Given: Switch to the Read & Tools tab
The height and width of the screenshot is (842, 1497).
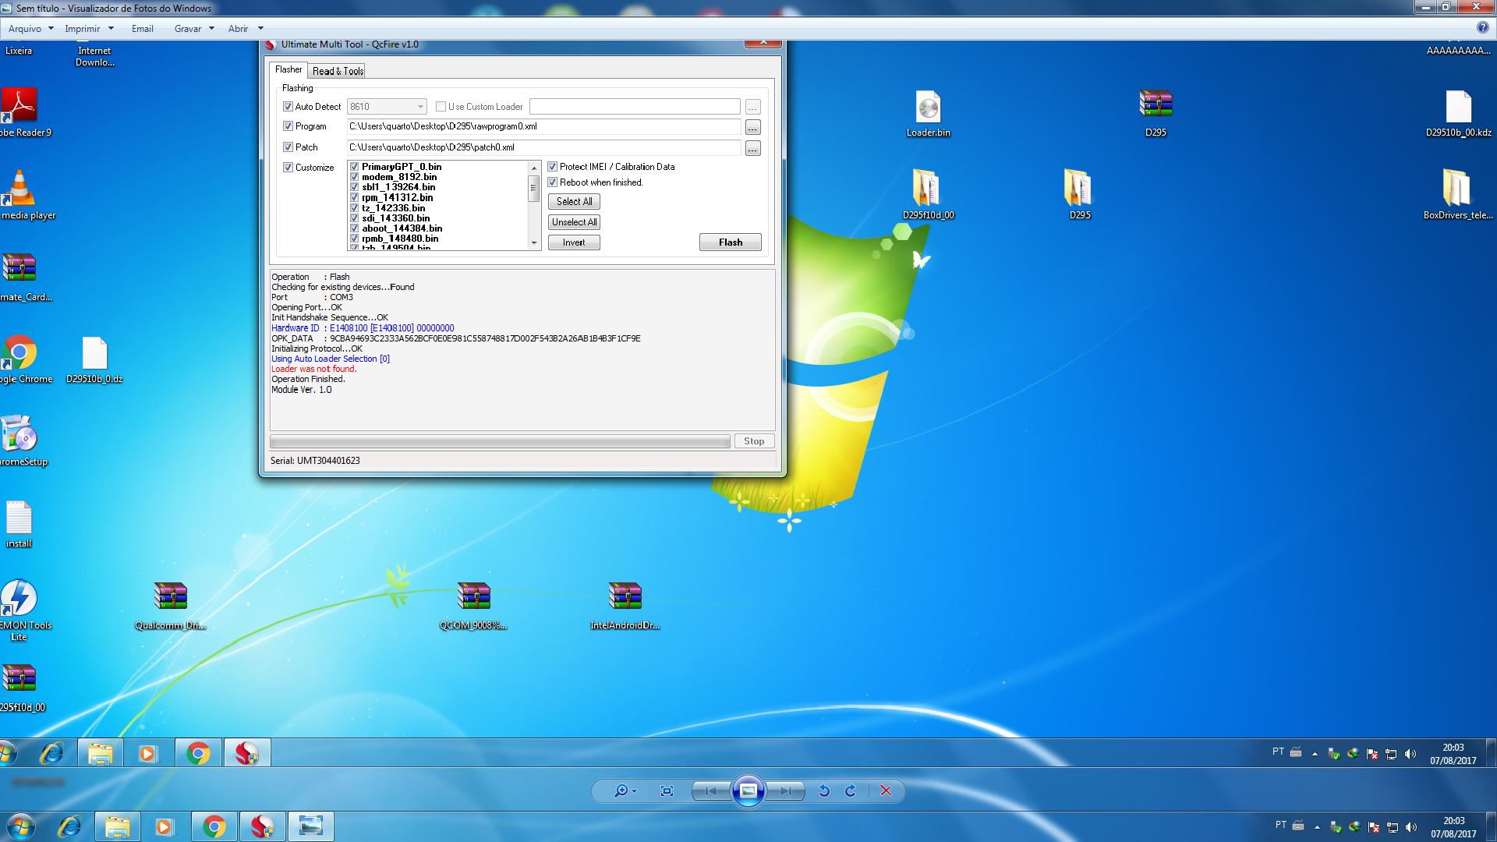Looking at the screenshot, I should point(338,71).
